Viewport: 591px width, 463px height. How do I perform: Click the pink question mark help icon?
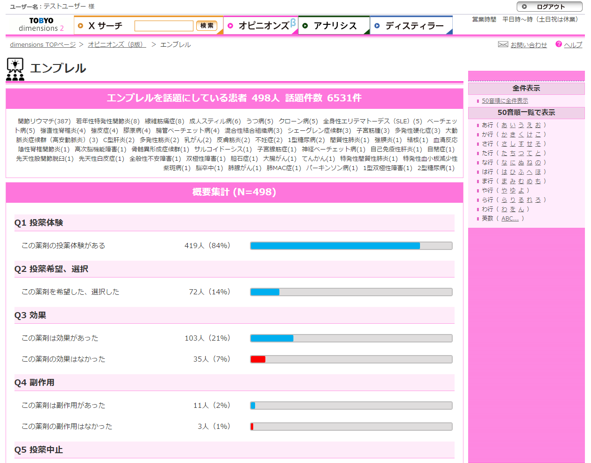tap(558, 44)
